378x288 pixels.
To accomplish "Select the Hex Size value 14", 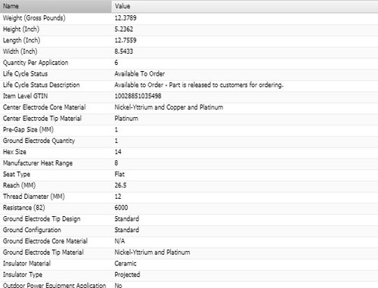I will [x=118, y=152].
